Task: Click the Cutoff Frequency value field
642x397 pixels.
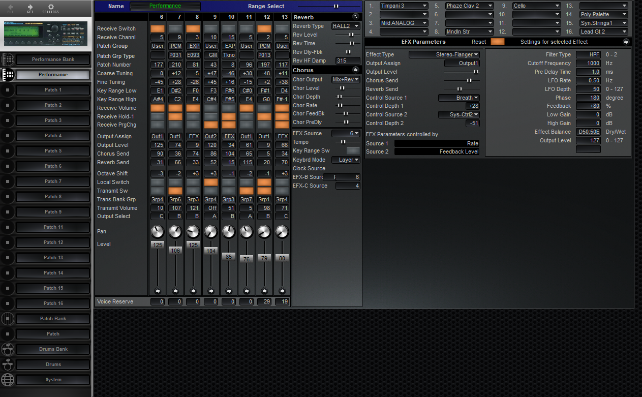Action: pyautogui.click(x=588, y=63)
